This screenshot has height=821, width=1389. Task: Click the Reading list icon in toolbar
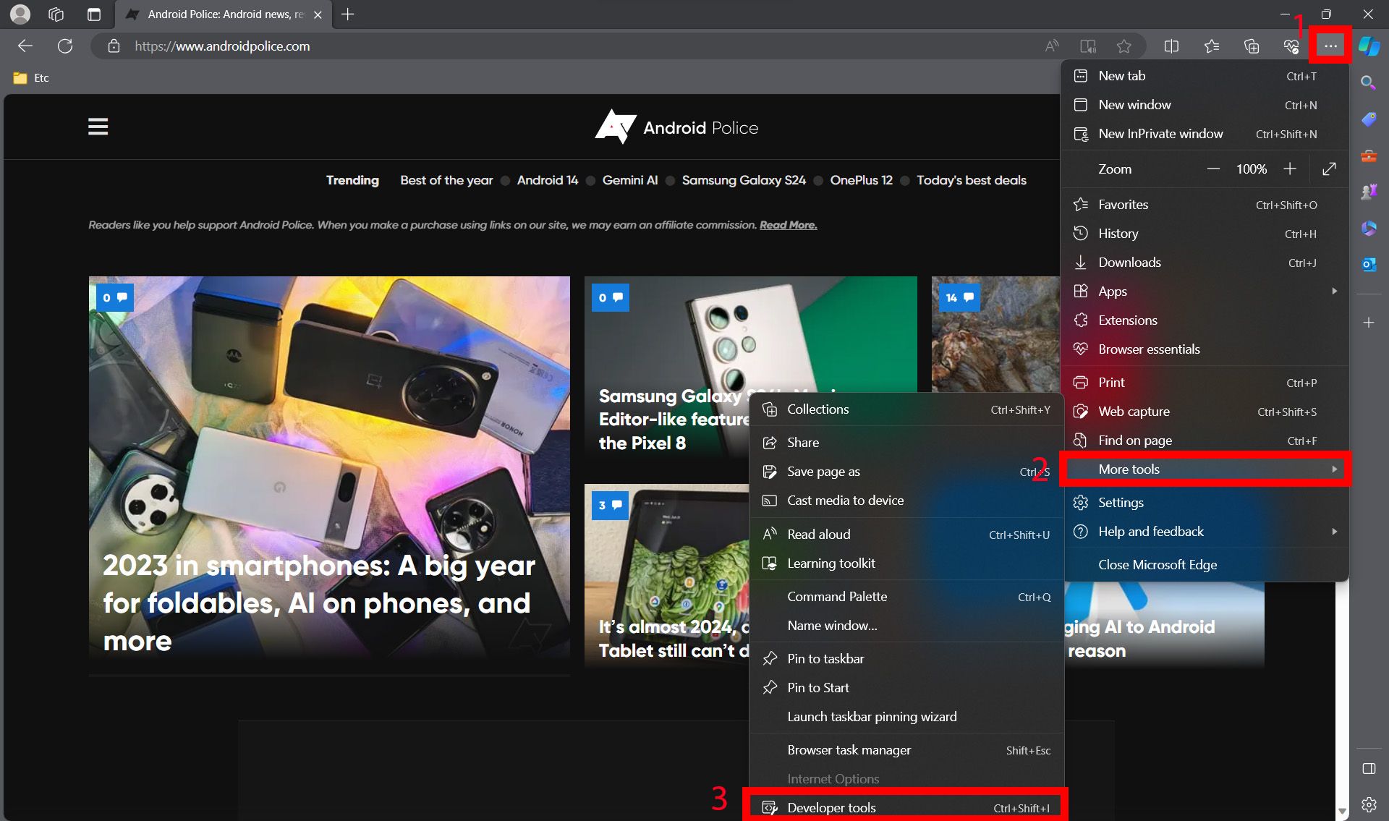(x=1210, y=46)
